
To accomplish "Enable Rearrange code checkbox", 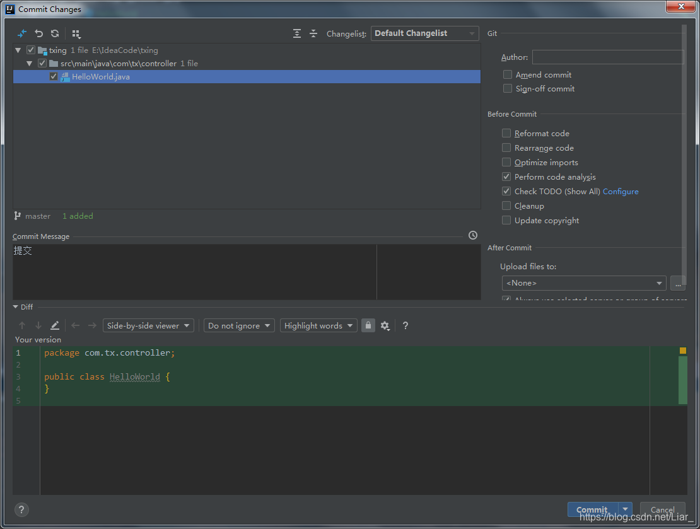I will (x=506, y=148).
